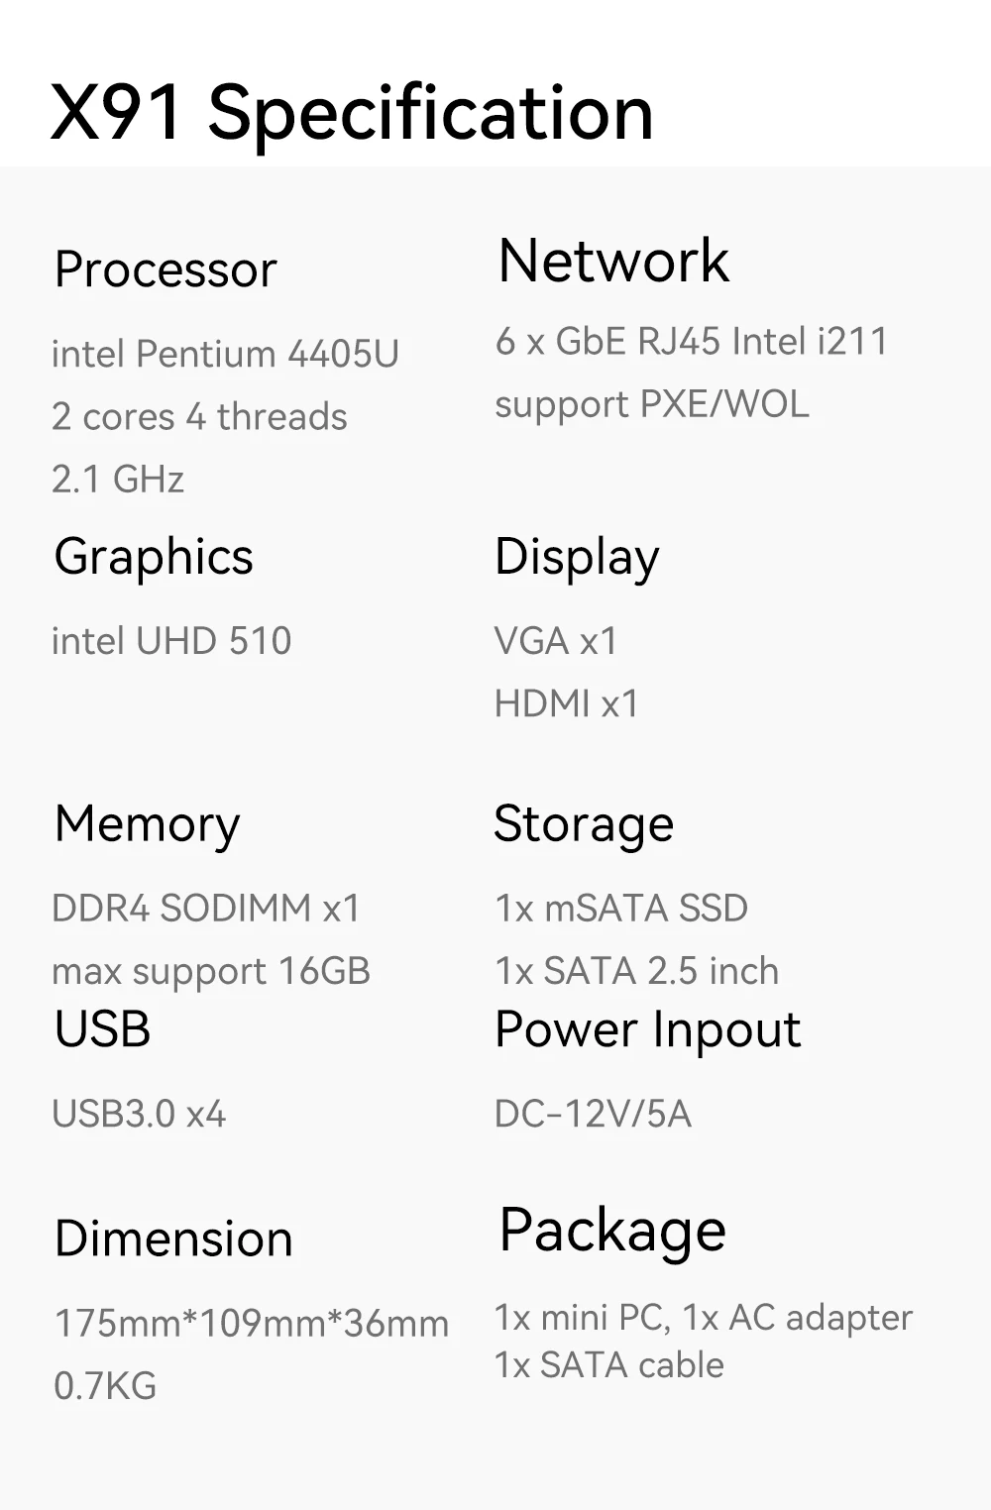The image size is (991, 1510).
Task: Click the 6 x GbE RJ45 line
Action: pos(691,342)
